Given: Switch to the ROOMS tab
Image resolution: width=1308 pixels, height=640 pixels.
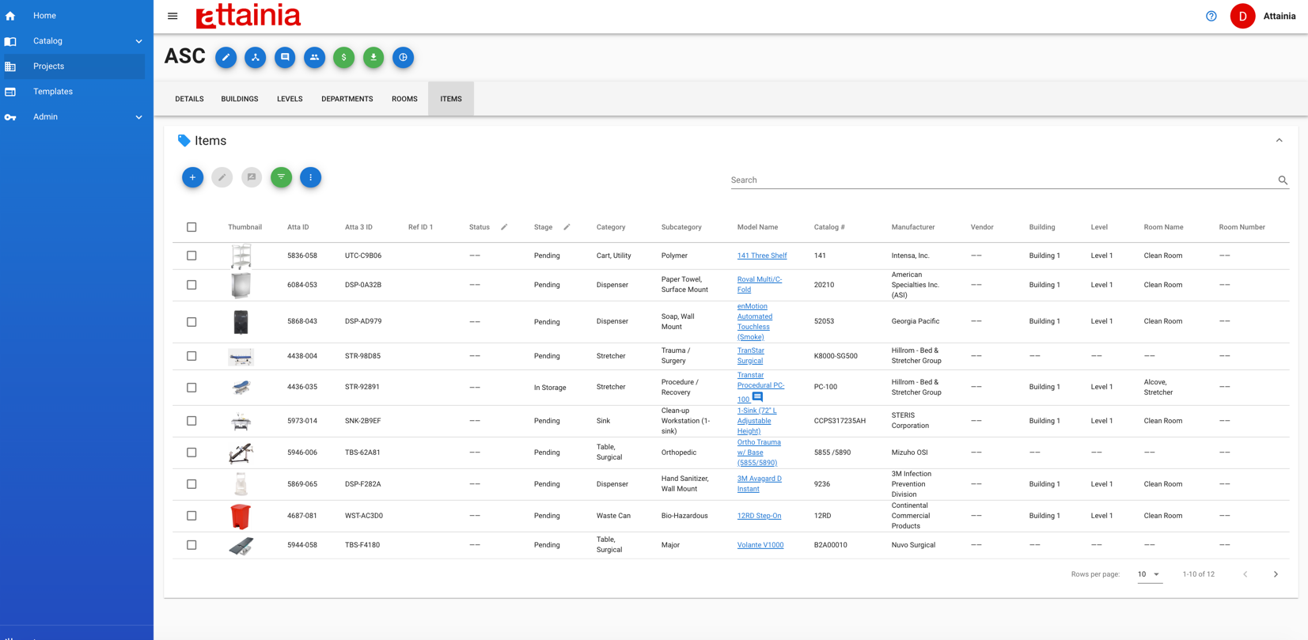Looking at the screenshot, I should click(x=404, y=99).
